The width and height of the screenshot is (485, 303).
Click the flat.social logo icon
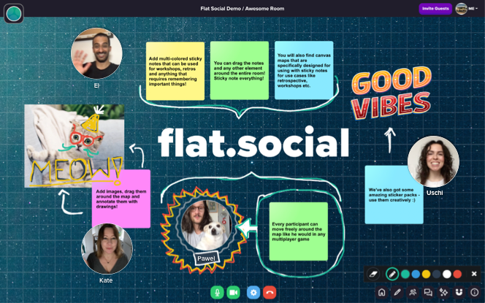[x=14, y=14]
